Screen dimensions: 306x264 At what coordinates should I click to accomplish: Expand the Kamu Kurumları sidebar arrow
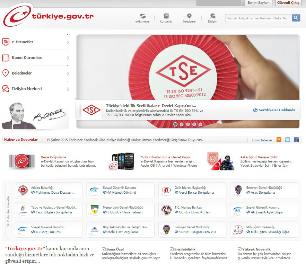pos(68,58)
